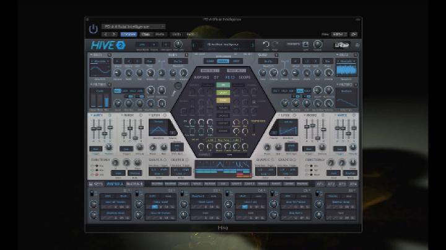This screenshot has height=250, width=446.
Task: Open the OSC2 waveform selector dropdown
Action: tap(346, 61)
